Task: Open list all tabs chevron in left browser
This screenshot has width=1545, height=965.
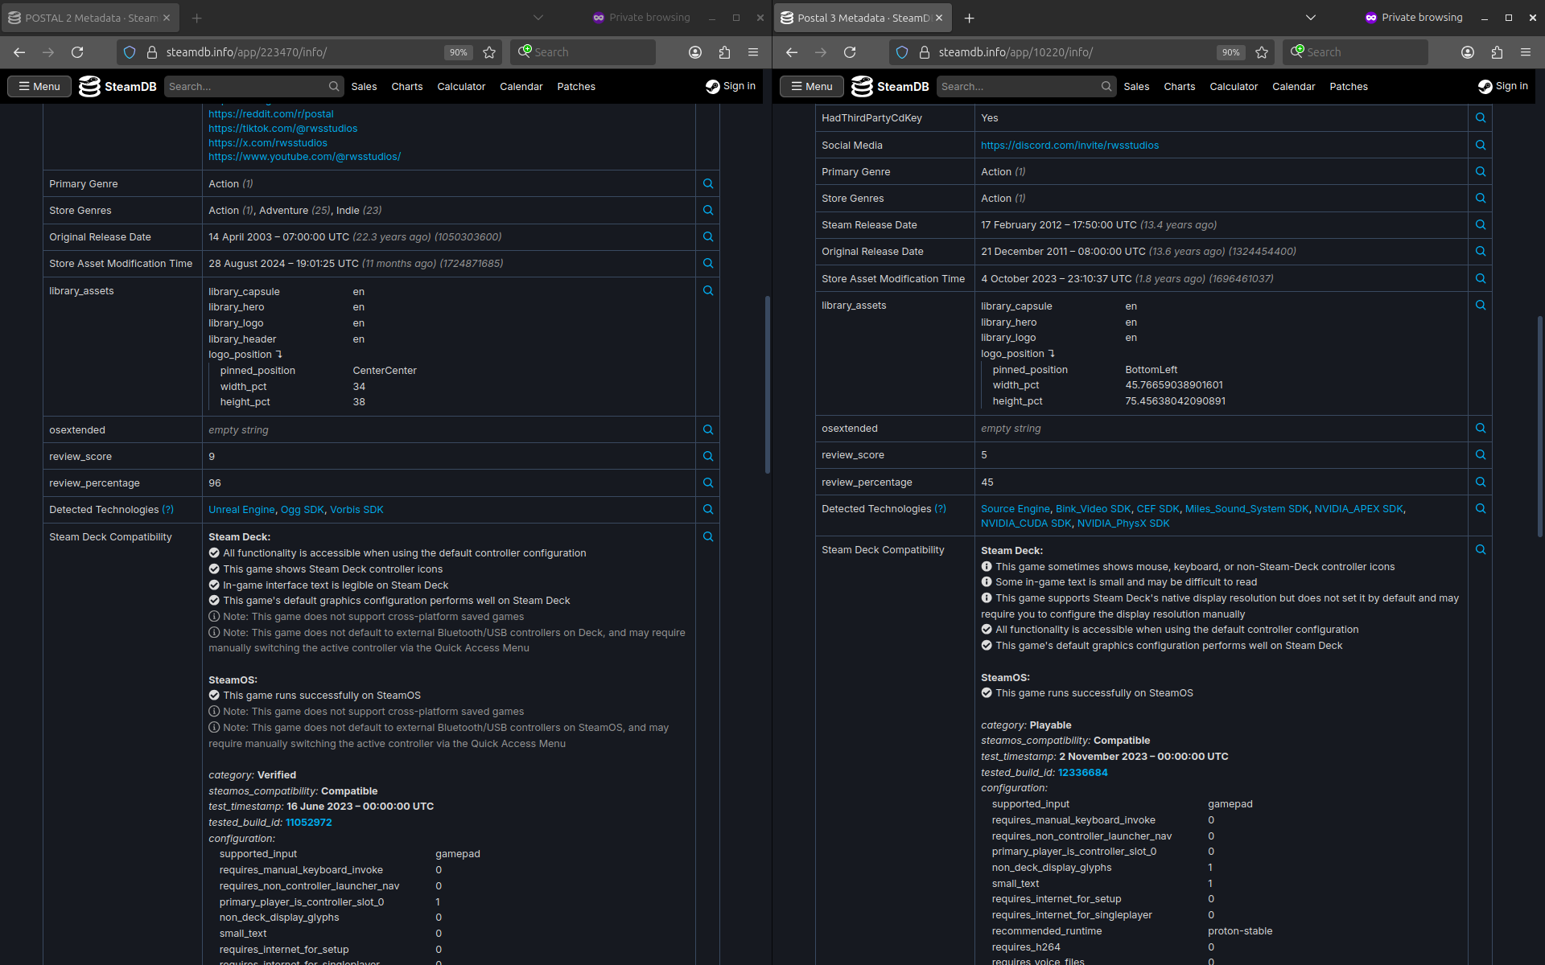Action: click(x=538, y=18)
